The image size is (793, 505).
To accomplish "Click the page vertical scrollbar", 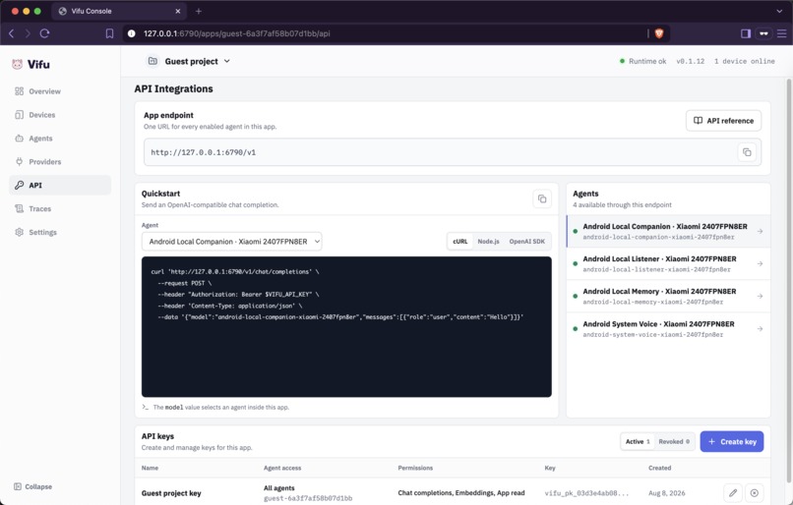I will (788, 280).
